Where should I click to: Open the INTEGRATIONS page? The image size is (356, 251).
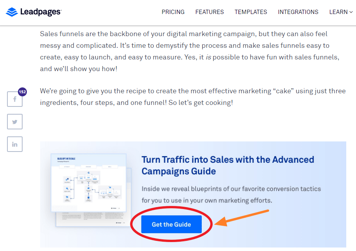click(x=298, y=12)
